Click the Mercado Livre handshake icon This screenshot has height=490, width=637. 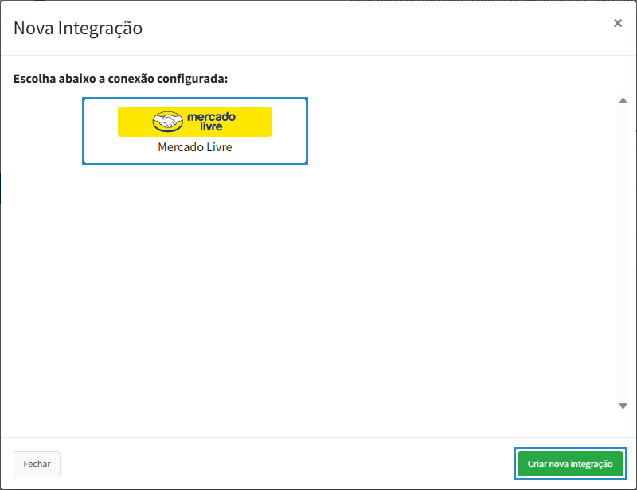(x=167, y=122)
